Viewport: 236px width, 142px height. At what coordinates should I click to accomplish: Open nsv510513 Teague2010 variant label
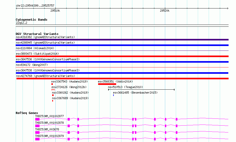tap(125, 87)
